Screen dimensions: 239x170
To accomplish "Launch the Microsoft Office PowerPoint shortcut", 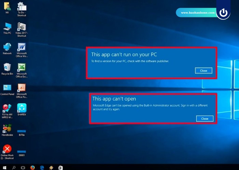I will 22,91.
